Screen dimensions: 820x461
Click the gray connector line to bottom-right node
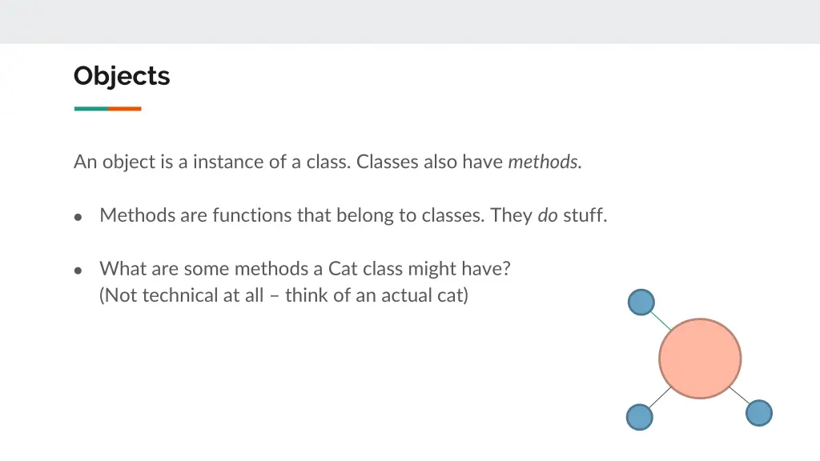click(739, 395)
